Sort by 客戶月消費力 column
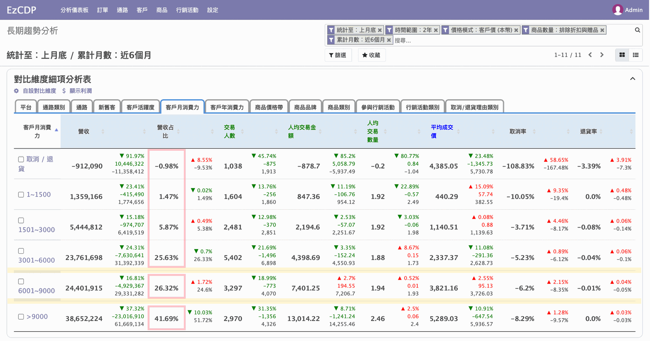 click(37, 131)
